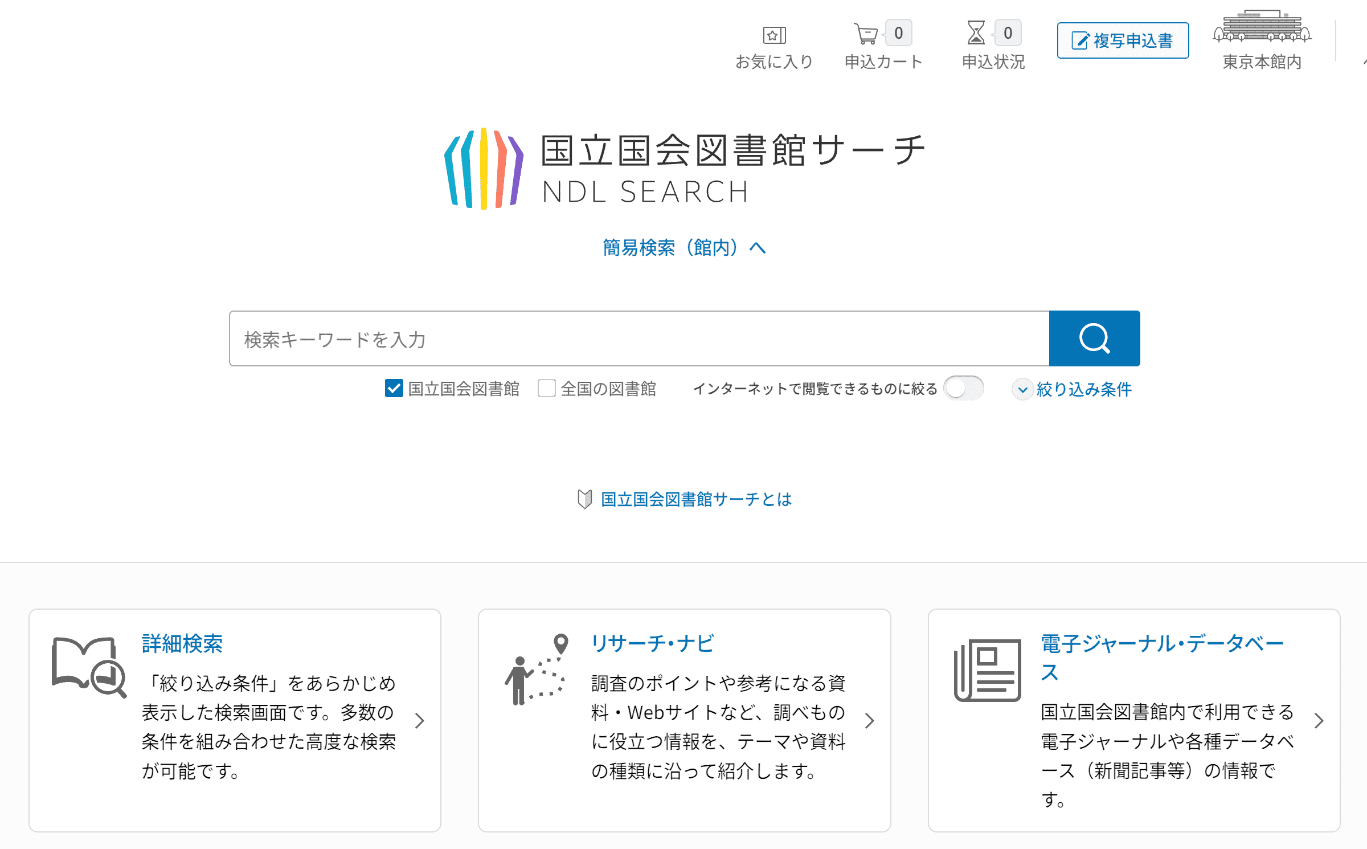Collapse the 簡易検索（館内） chevron
1367x849 pixels.
pyautogui.click(x=758, y=248)
